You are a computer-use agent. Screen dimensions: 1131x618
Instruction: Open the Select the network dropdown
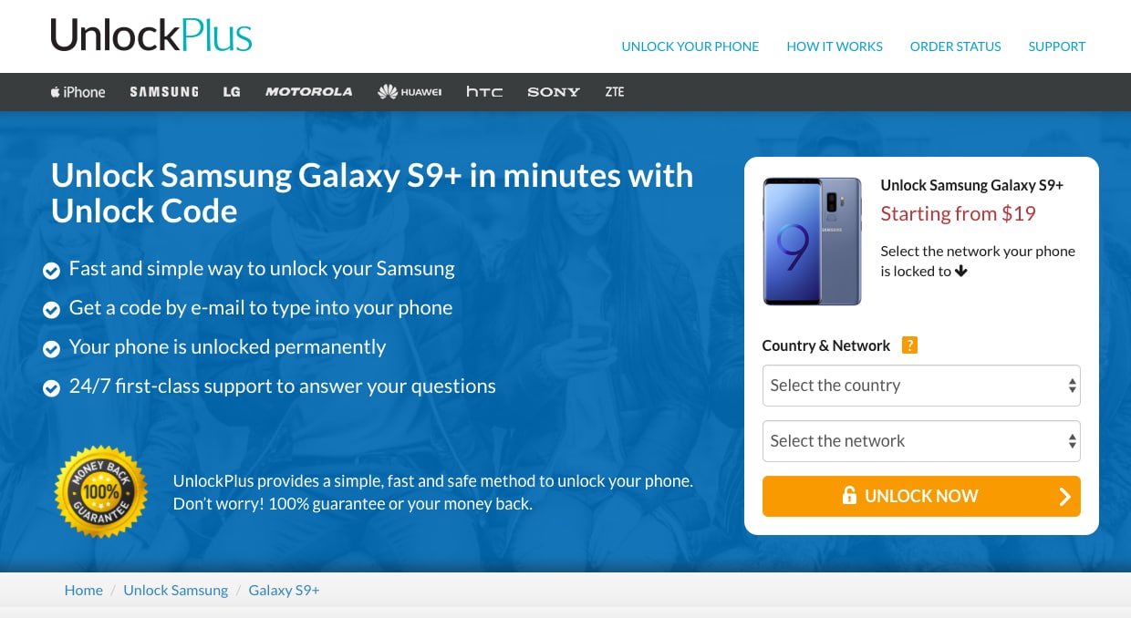tap(921, 441)
